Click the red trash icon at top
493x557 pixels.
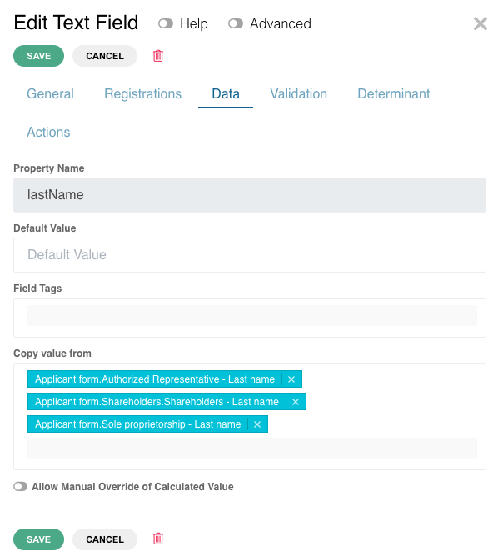(158, 56)
